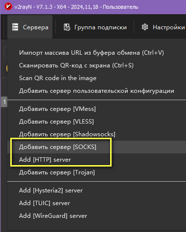Select Добавить сервер [Shadowsocks]
The height and width of the screenshot is (232, 186).
[96, 134]
